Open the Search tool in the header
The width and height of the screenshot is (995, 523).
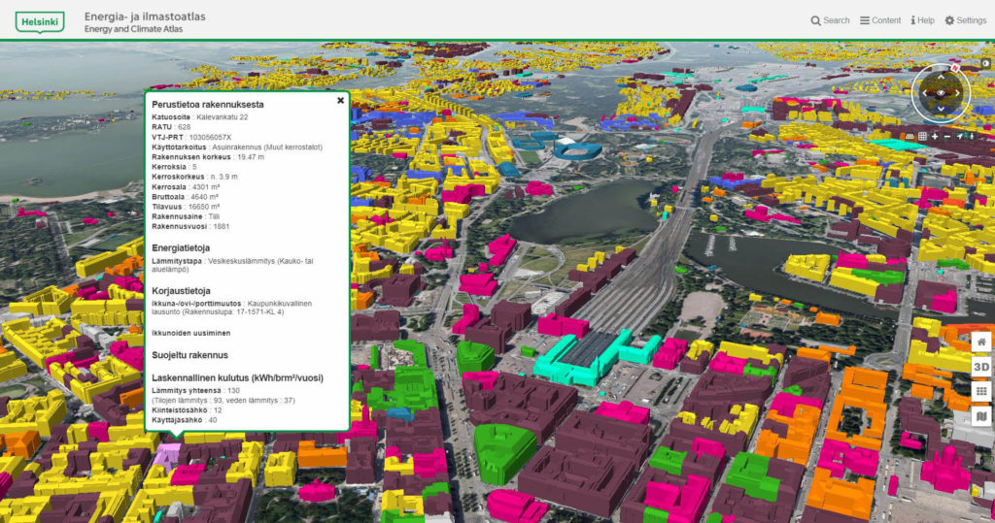click(x=830, y=20)
